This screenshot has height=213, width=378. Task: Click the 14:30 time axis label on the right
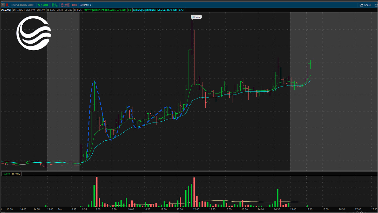[x=277, y=209]
